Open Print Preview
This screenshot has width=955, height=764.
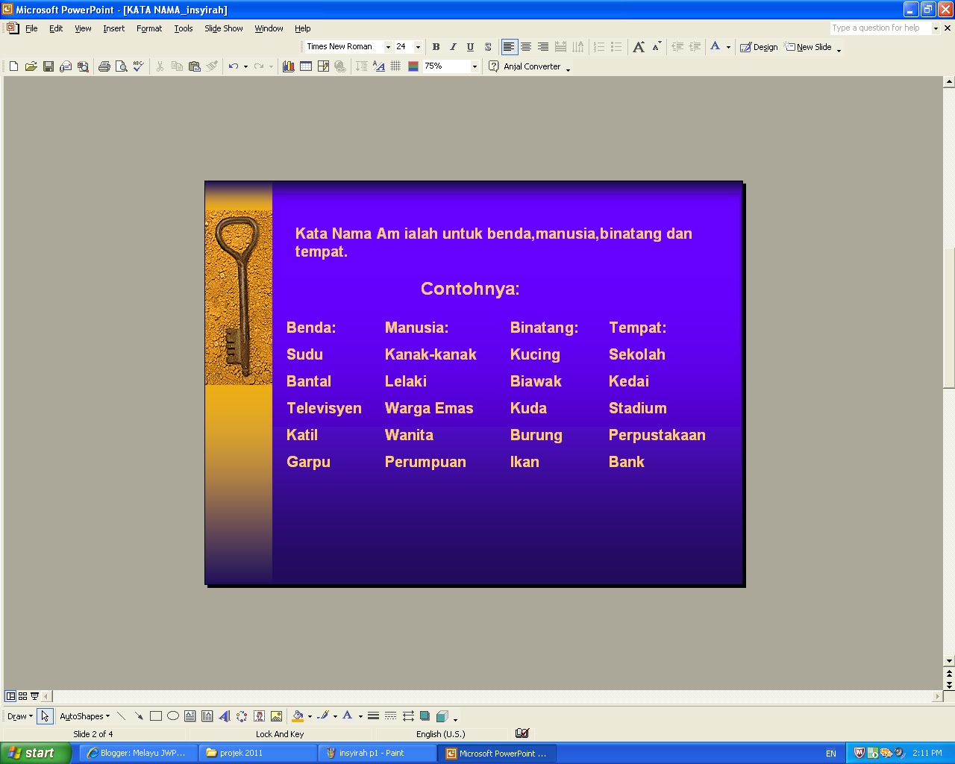[121, 66]
